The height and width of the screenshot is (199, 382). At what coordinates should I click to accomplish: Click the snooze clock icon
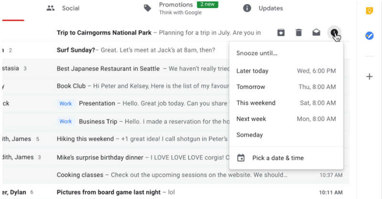[334, 32]
